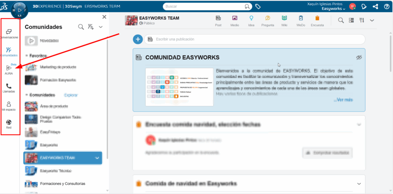
Task: Open the help question mark icon
Action: click(387, 7)
